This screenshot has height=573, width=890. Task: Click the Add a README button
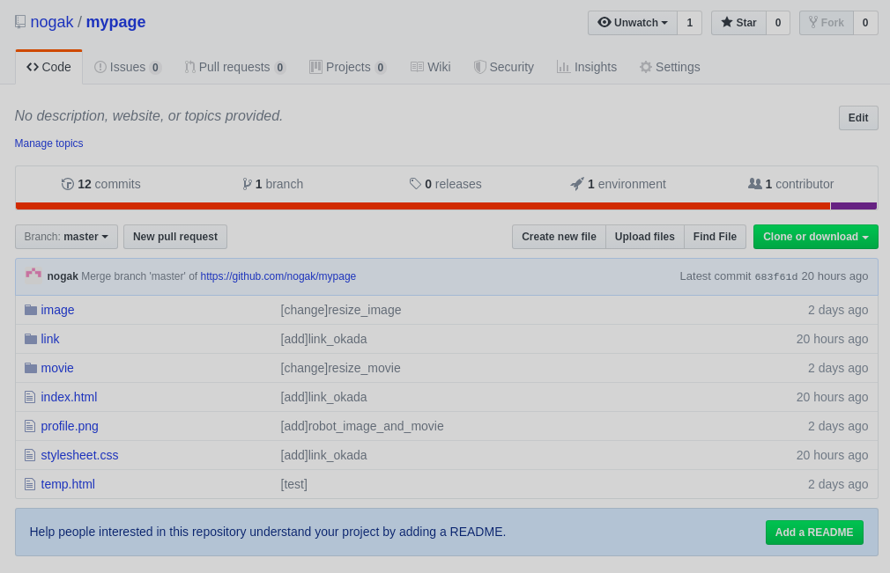pyautogui.click(x=814, y=533)
